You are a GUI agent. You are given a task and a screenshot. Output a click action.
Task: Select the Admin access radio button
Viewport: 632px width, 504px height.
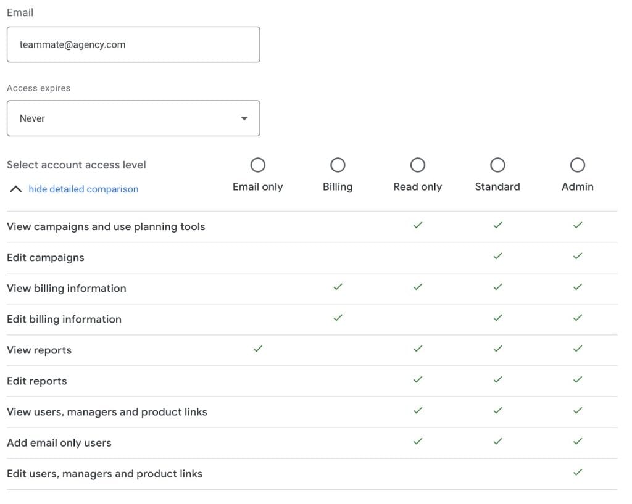coord(578,165)
